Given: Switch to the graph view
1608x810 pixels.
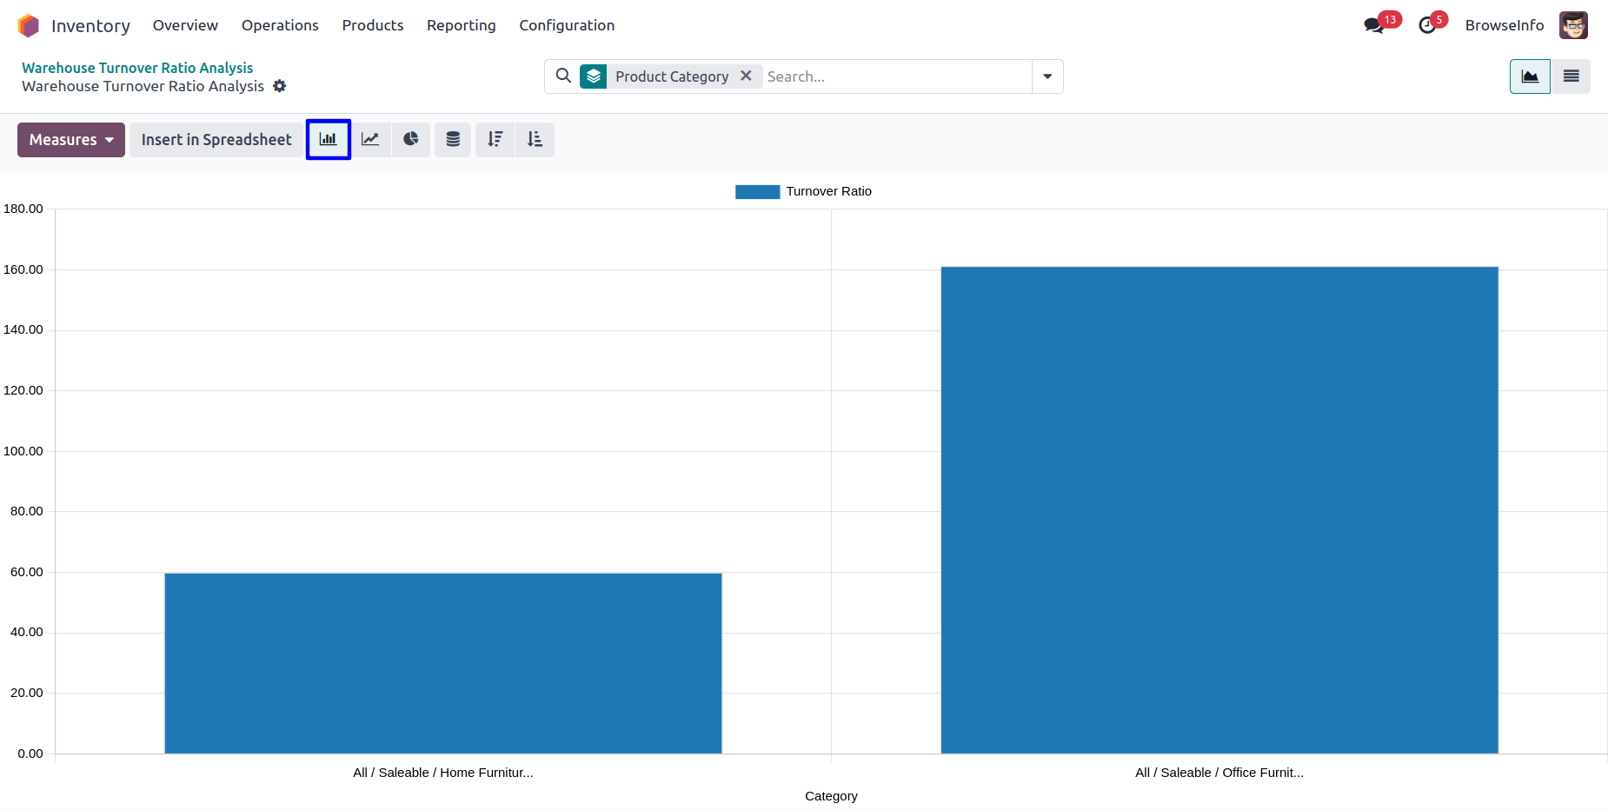Looking at the screenshot, I should click(x=1530, y=76).
